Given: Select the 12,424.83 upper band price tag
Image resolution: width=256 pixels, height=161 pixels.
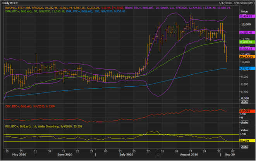Looking at the screenshot, I should tap(247, 16).
